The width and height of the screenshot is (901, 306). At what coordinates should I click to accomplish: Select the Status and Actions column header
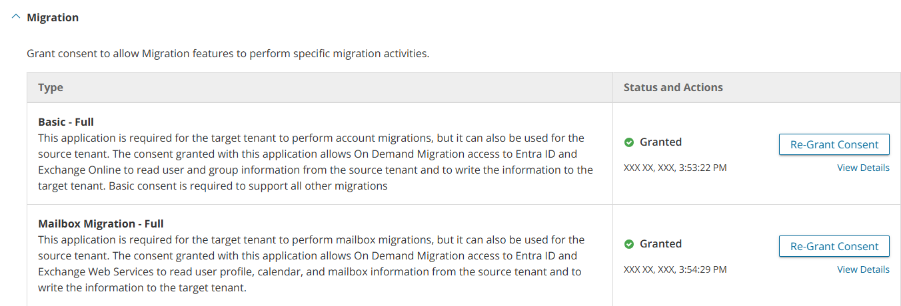tap(673, 88)
